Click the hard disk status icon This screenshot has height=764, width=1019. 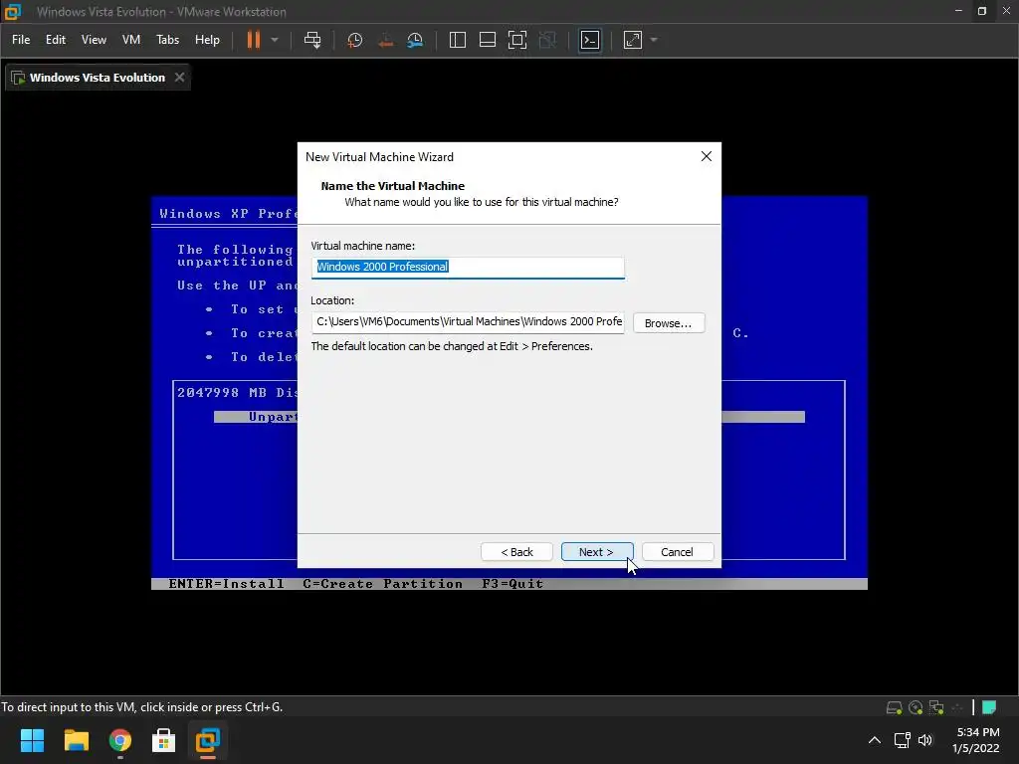[x=895, y=707]
